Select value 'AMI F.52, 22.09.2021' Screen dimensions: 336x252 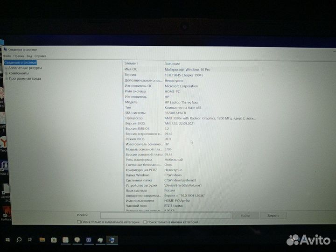[x=180, y=123]
